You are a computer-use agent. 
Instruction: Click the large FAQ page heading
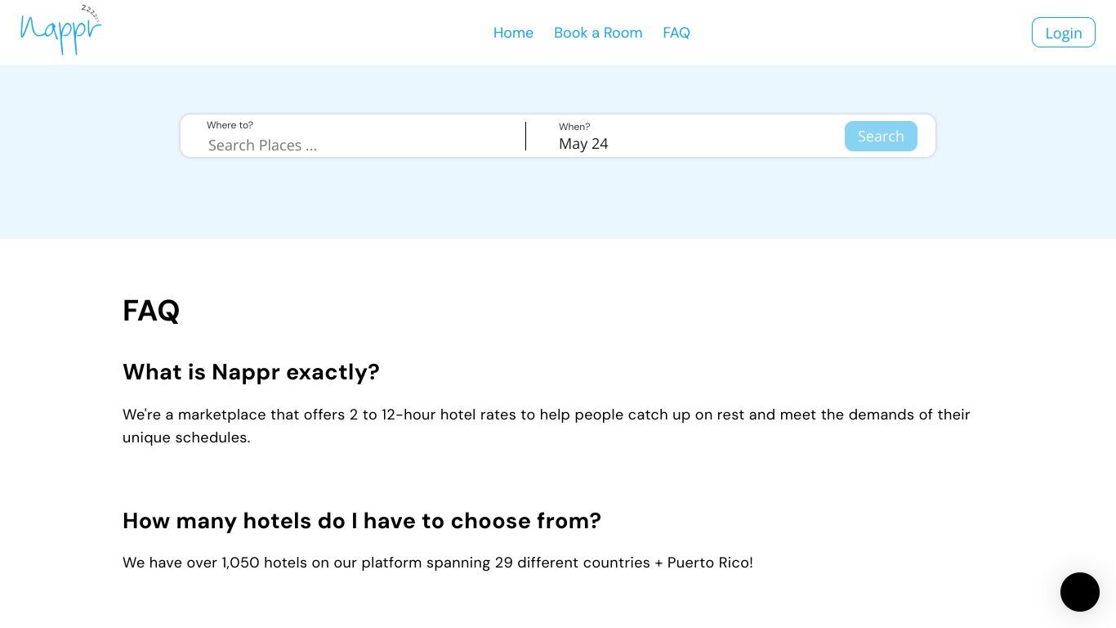(x=151, y=311)
